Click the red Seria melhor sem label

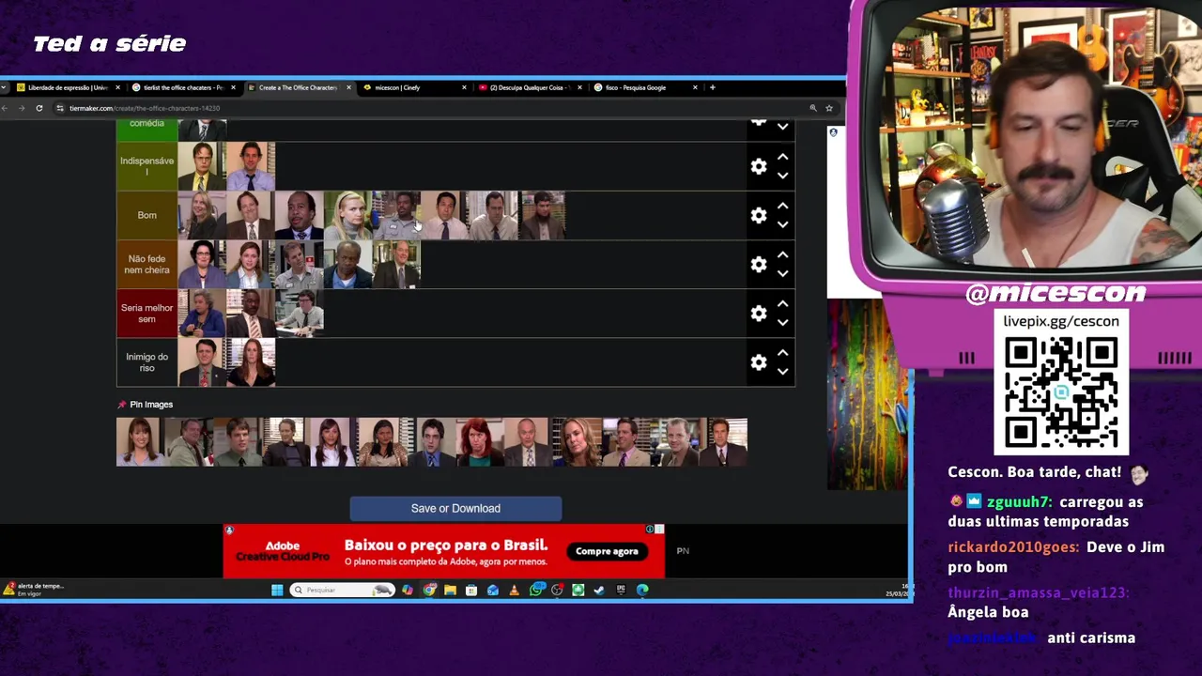(x=146, y=313)
